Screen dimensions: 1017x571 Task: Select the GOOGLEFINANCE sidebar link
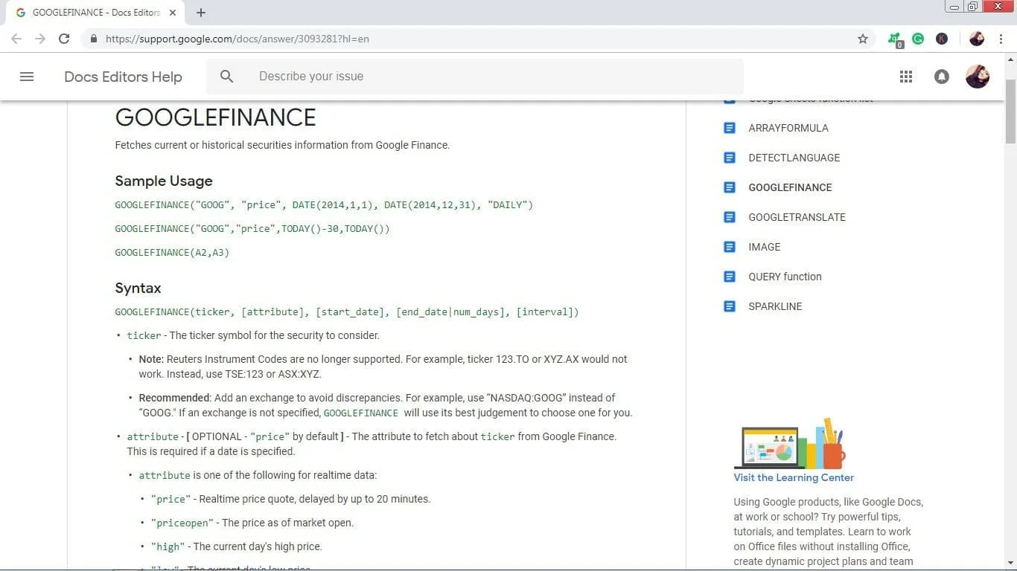[791, 187]
